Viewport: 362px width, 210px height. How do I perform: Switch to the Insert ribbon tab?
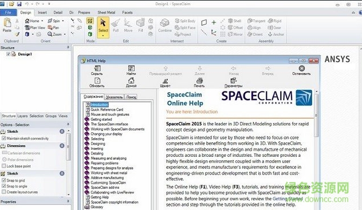coord(42,13)
